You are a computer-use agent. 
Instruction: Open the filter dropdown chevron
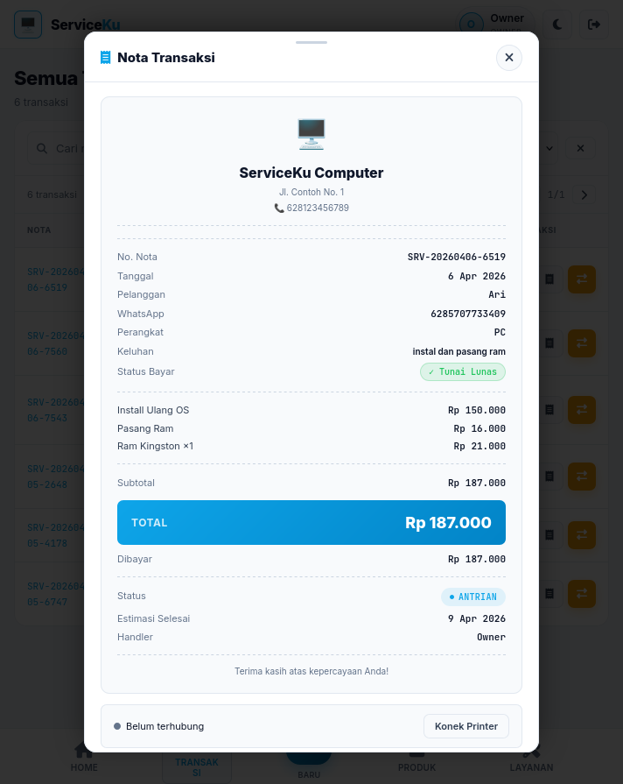click(549, 149)
